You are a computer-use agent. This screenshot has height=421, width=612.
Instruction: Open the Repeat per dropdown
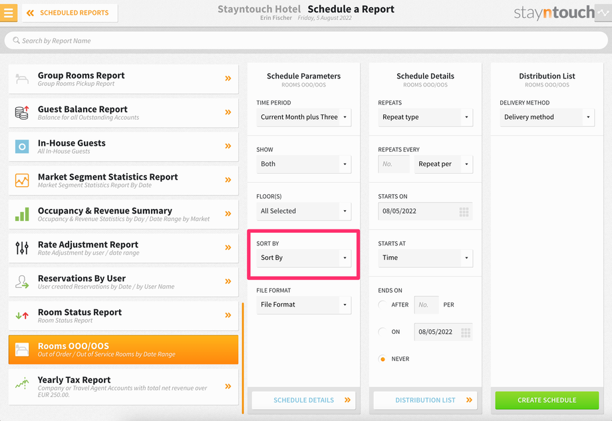tap(444, 164)
